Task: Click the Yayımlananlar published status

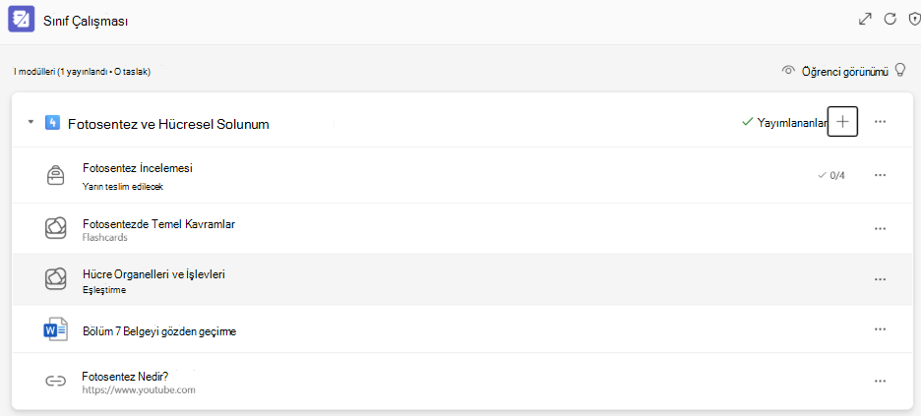Action: coord(785,123)
